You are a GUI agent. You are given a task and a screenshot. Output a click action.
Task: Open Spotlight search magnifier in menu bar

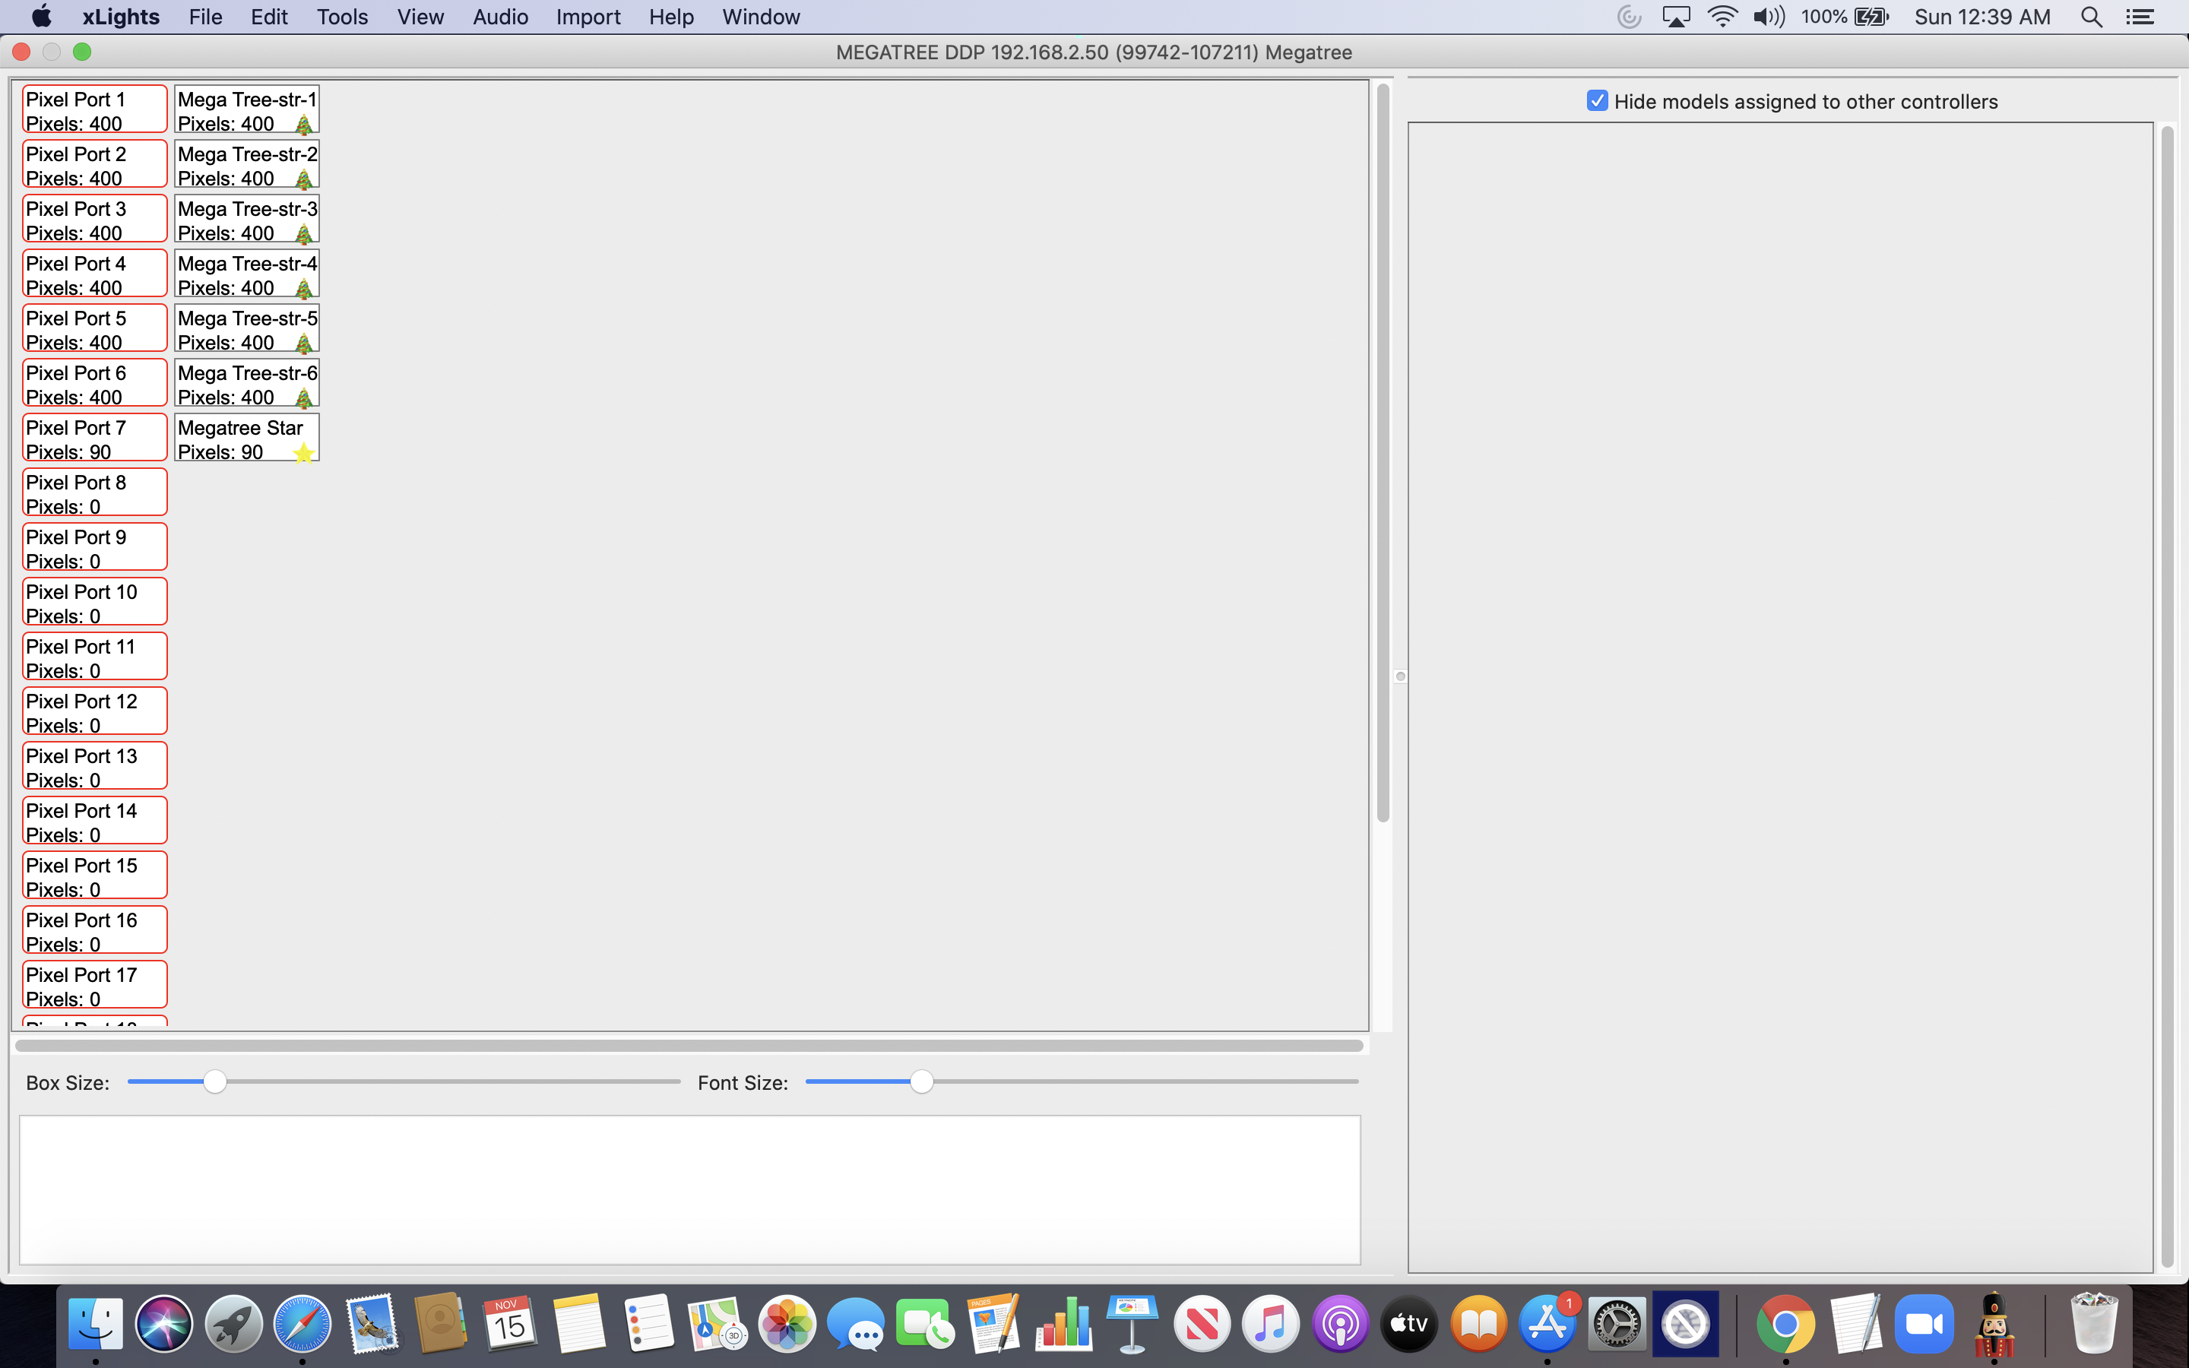click(x=2090, y=17)
